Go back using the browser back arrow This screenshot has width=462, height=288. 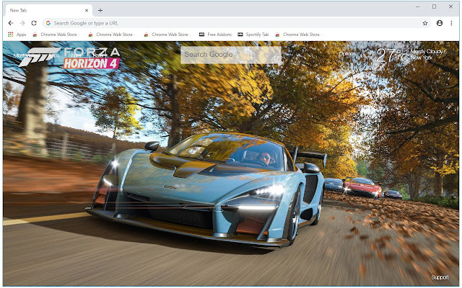11,23
